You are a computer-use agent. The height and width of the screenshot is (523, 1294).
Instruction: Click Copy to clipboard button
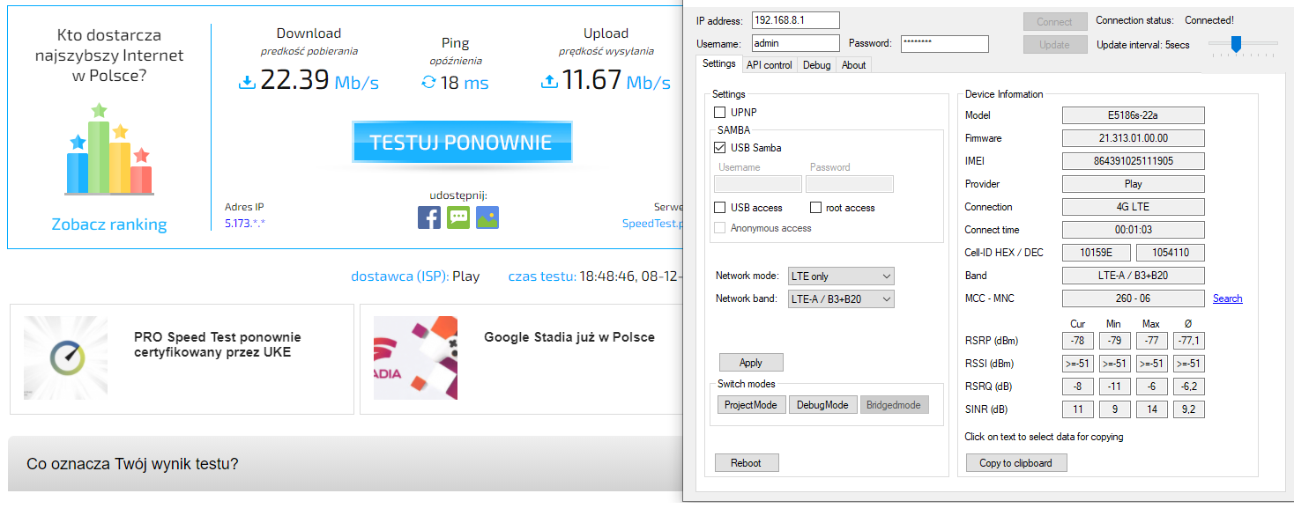(x=1015, y=463)
